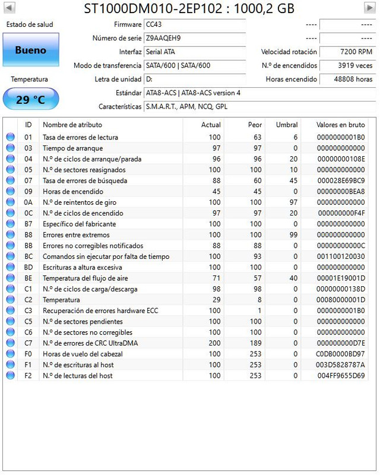Click the Firmware field showing CC43
Image resolution: width=380 pixels, height=475 pixels.
click(x=195, y=24)
